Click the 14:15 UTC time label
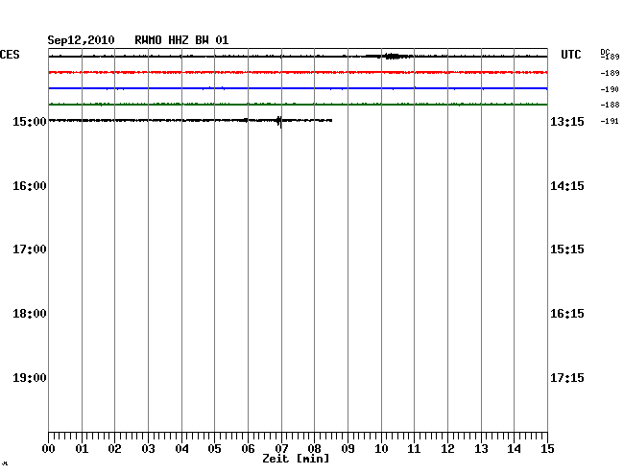624x474 pixels. click(567, 186)
